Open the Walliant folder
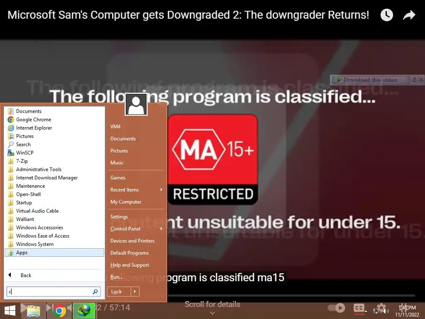Image resolution: width=425 pixels, height=319 pixels. pyautogui.click(x=54, y=219)
